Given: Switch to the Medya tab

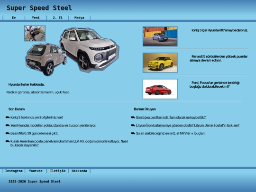Looking at the screenshot, I should coord(79,18).
